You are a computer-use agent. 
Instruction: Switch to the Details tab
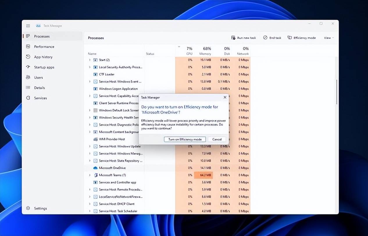39,88
